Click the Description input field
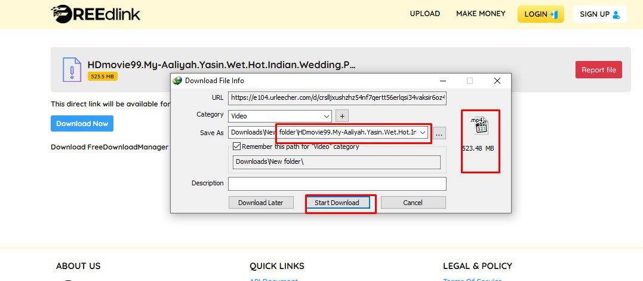 pos(337,184)
